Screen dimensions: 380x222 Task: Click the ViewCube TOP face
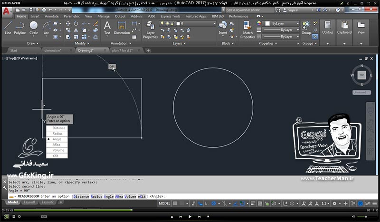361,75
